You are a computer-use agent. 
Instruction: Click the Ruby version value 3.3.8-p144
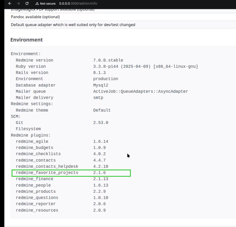[x=106, y=67]
